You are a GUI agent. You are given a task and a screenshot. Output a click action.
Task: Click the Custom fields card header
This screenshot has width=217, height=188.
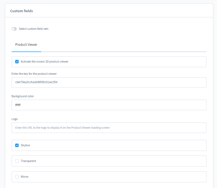pos(22,11)
